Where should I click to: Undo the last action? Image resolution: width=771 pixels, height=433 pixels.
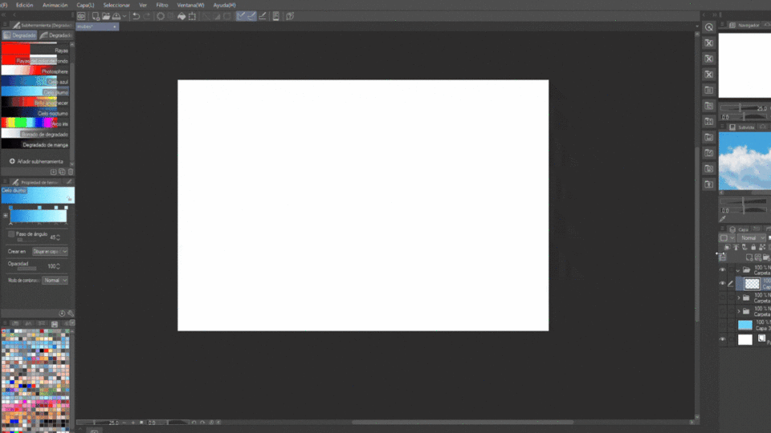coord(137,16)
